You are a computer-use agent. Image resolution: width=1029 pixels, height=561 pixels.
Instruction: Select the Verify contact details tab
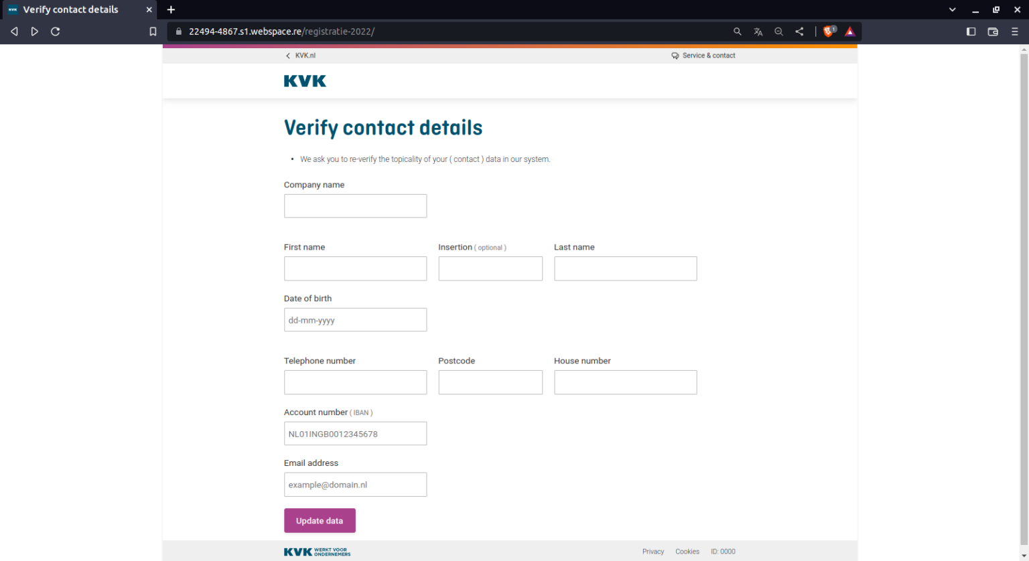(74, 9)
